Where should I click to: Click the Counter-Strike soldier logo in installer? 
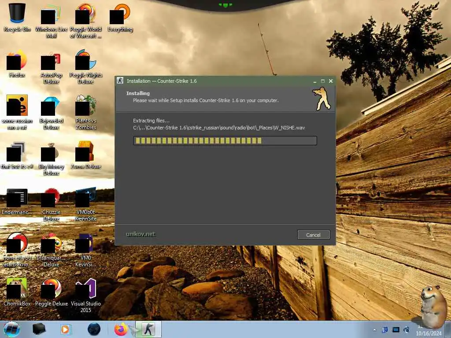point(322,99)
